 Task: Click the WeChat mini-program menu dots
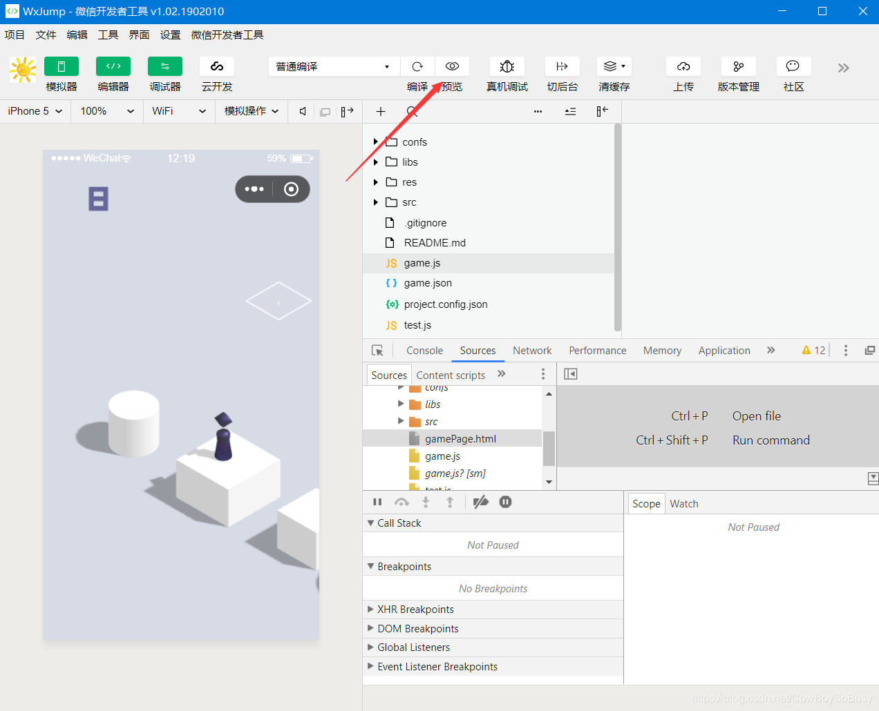pos(254,189)
